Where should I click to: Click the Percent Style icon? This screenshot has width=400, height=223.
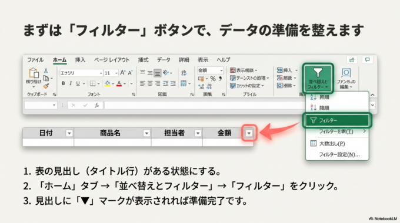213,79
